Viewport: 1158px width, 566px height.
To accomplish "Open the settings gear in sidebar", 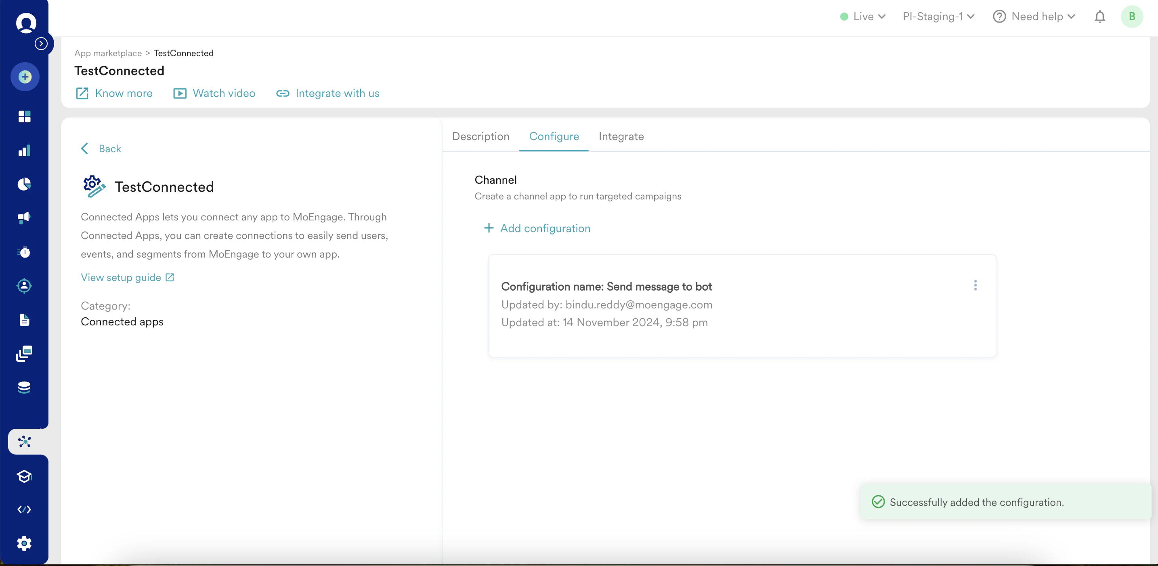I will [x=24, y=543].
